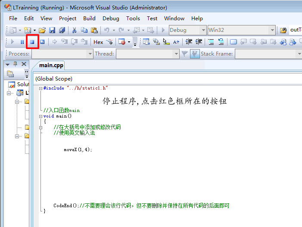
Task: Collapse the #include region outline marker
Action: 40,88
